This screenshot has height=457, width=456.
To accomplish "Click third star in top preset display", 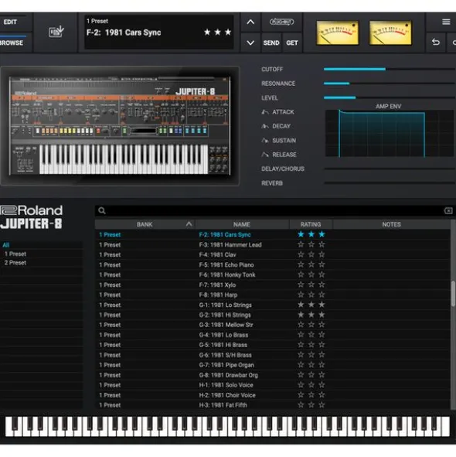I will pyautogui.click(x=228, y=32).
